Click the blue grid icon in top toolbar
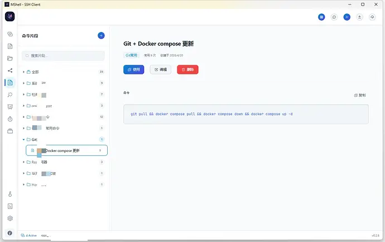The image size is (385, 242). (321, 17)
